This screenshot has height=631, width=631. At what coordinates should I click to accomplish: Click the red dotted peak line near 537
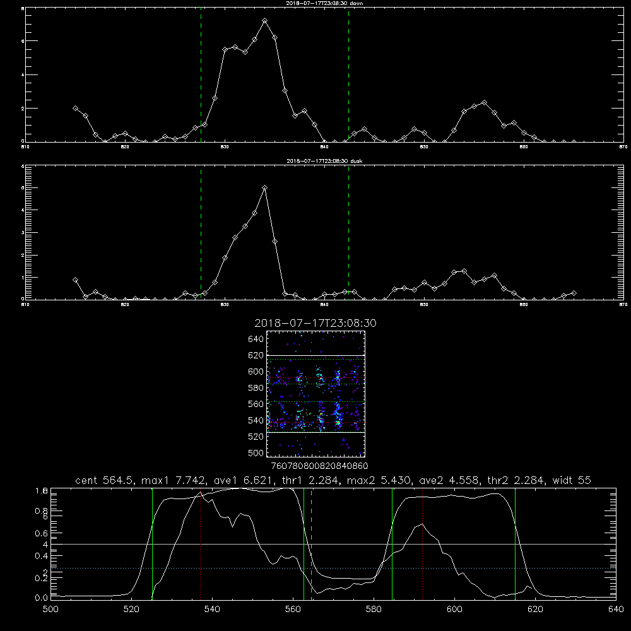click(201, 543)
